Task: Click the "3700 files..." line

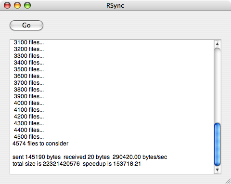Action: point(29,83)
